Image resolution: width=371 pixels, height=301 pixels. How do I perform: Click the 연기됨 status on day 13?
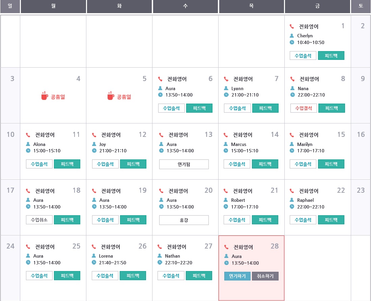[184, 164]
